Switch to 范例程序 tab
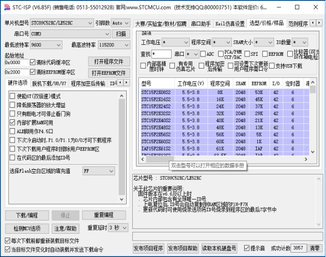The height and width of the screenshot is (257, 326). (x=298, y=24)
